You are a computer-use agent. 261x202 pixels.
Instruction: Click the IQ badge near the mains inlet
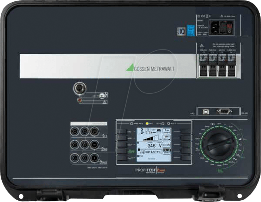(x=181, y=31)
